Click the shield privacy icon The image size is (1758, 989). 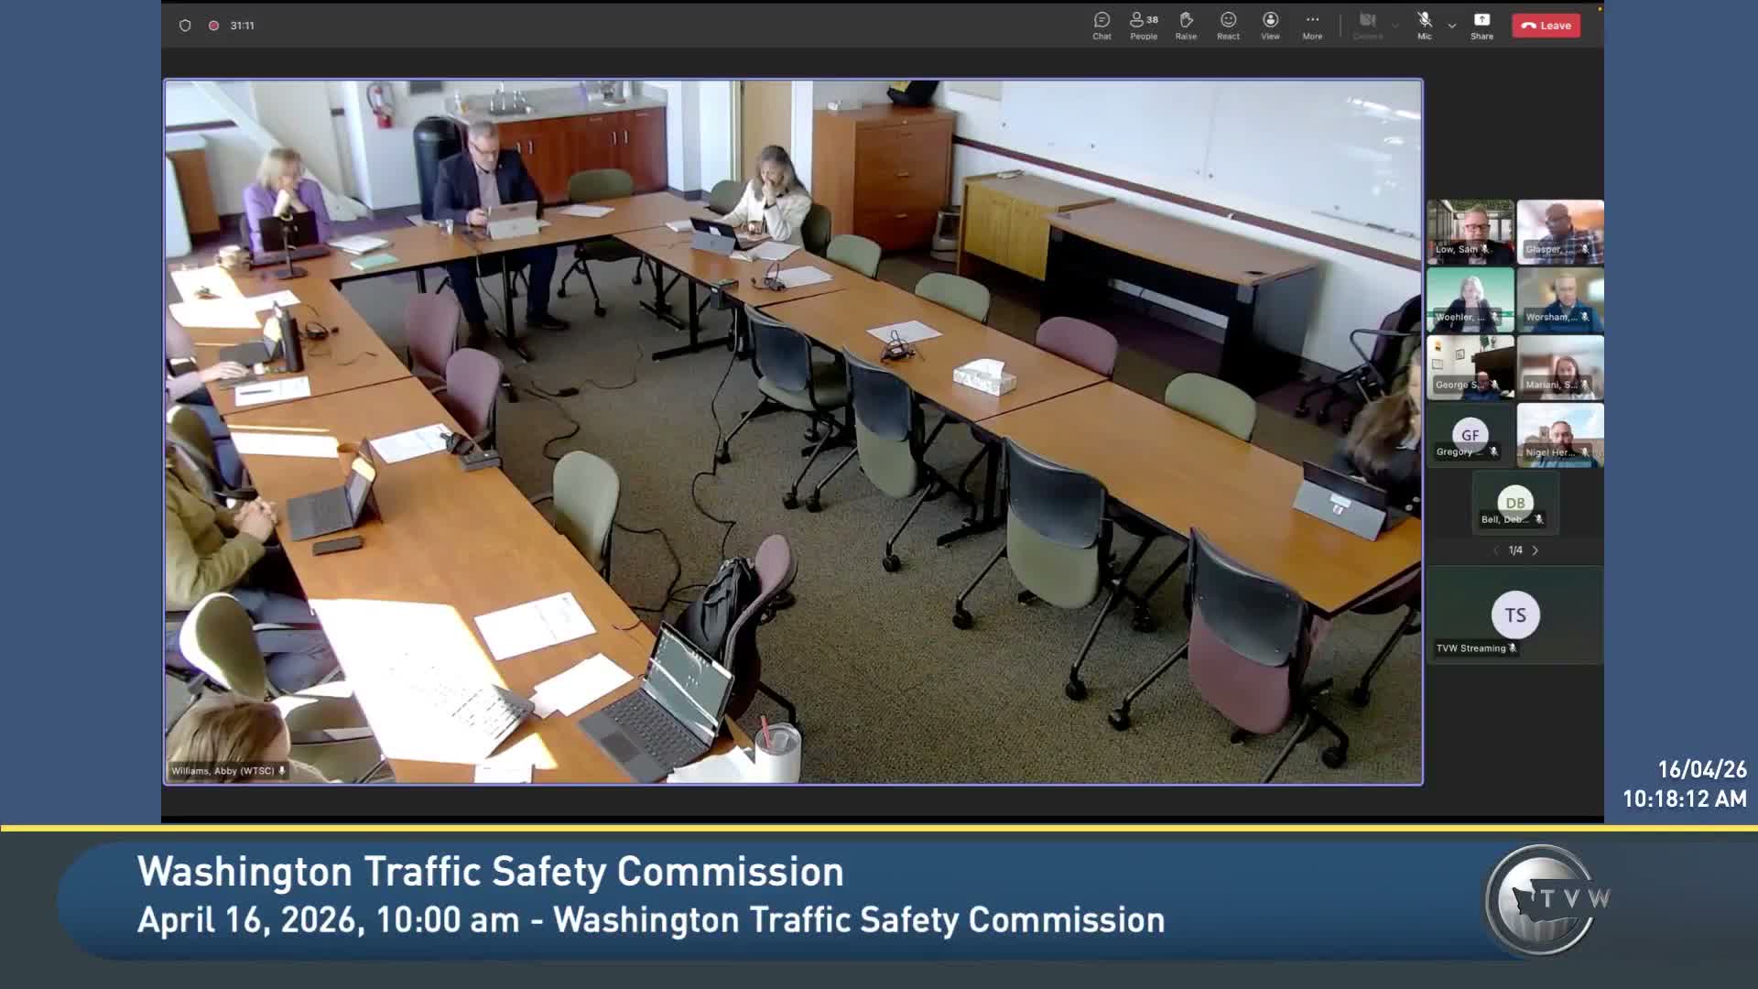(x=185, y=26)
